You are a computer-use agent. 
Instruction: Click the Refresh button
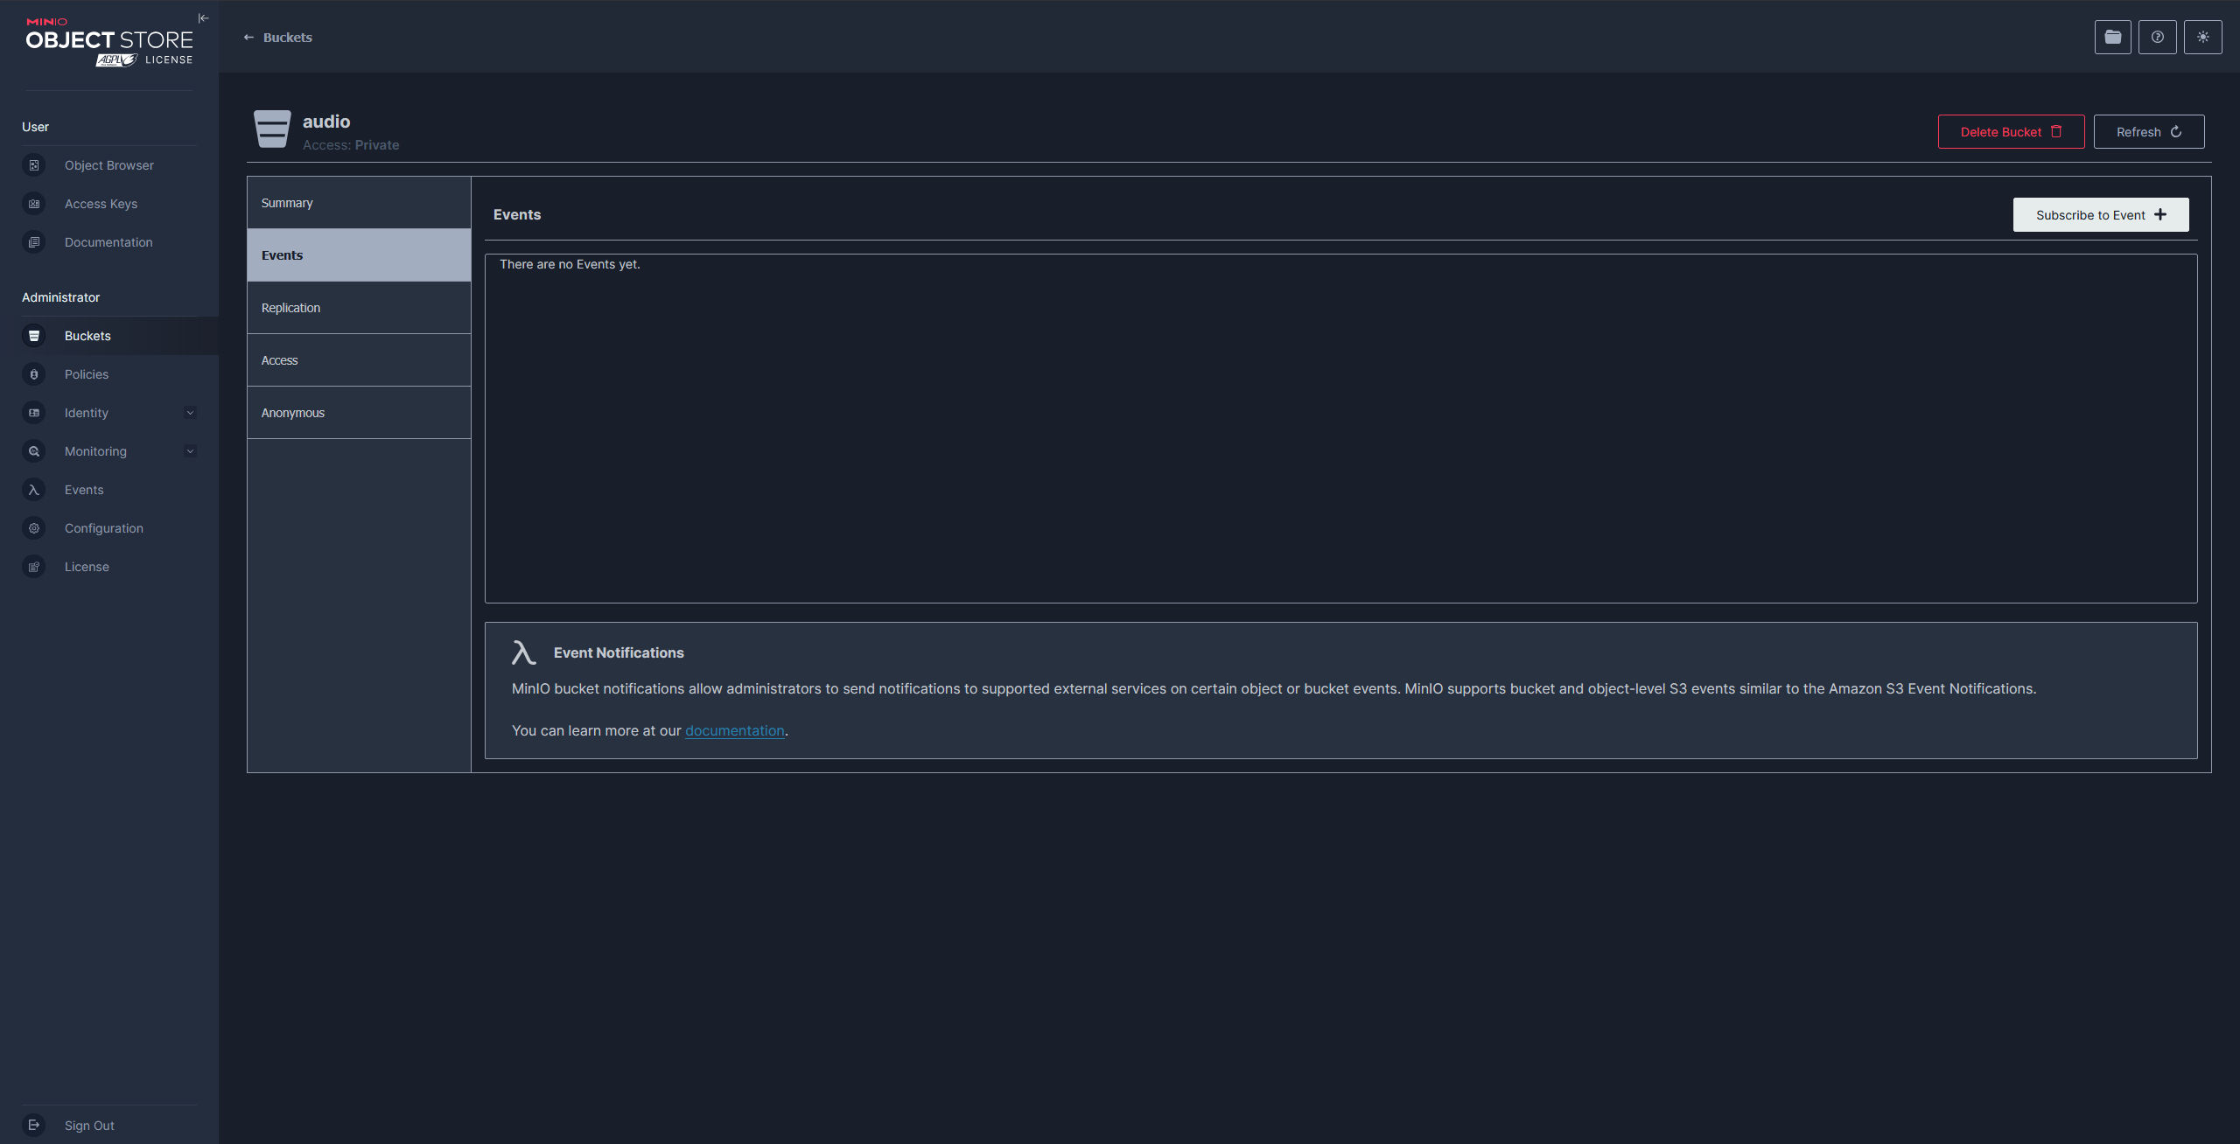pos(2149,132)
